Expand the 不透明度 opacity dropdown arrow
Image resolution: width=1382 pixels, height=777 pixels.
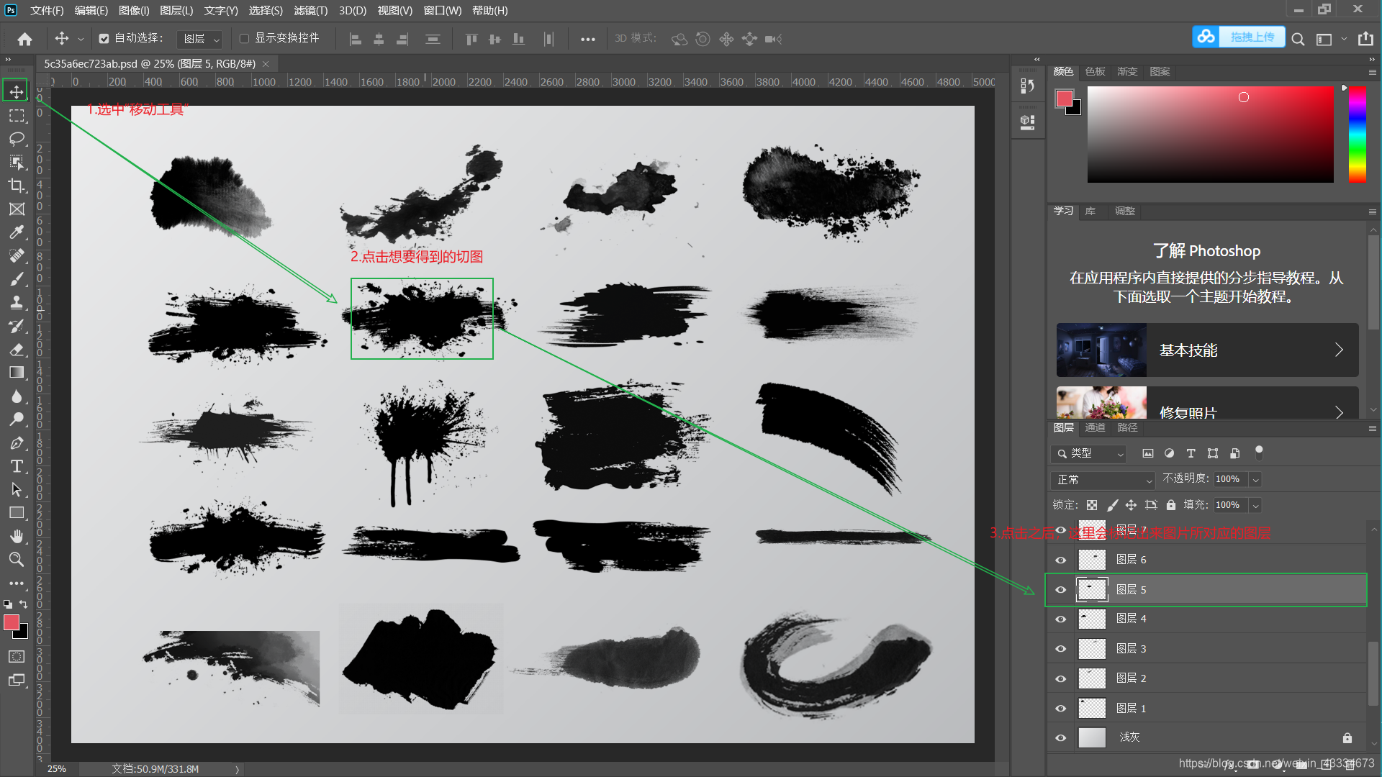(x=1255, y=479)
